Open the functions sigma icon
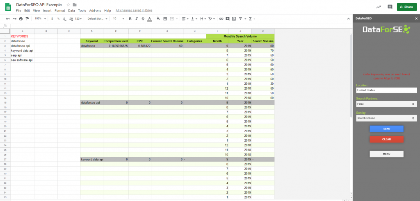 (x=251, y=19)
